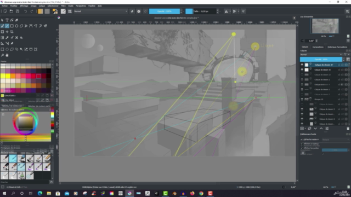
Task: Select layer 'Calque de dessin 67'
Action: tap(324, 65)
